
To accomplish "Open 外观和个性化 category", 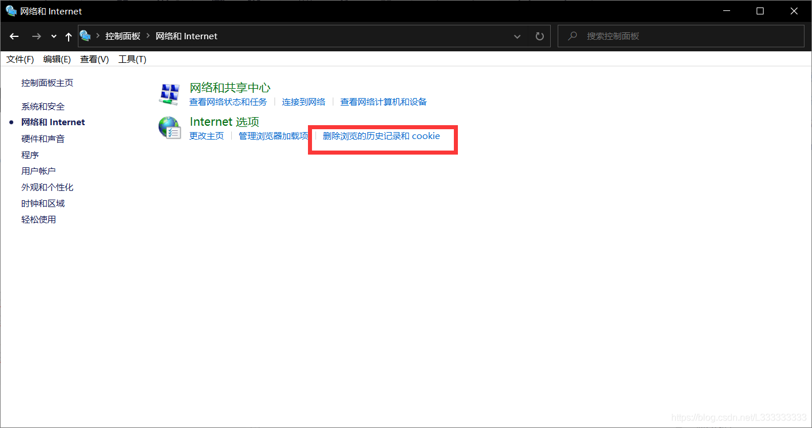I will pyautogui.click(x=47, y=187).
